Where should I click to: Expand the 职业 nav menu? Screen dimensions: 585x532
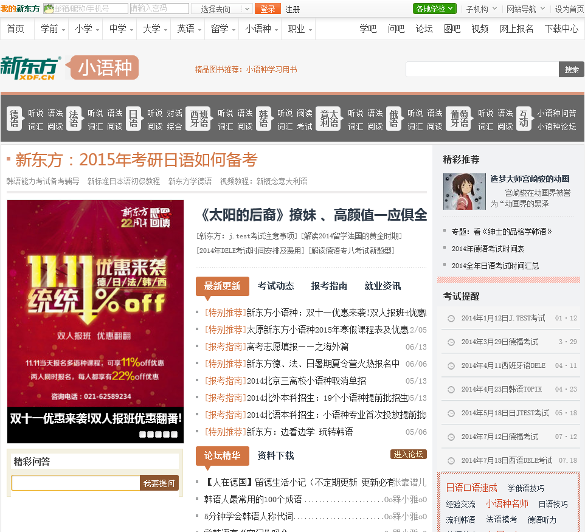click(300, 29)
